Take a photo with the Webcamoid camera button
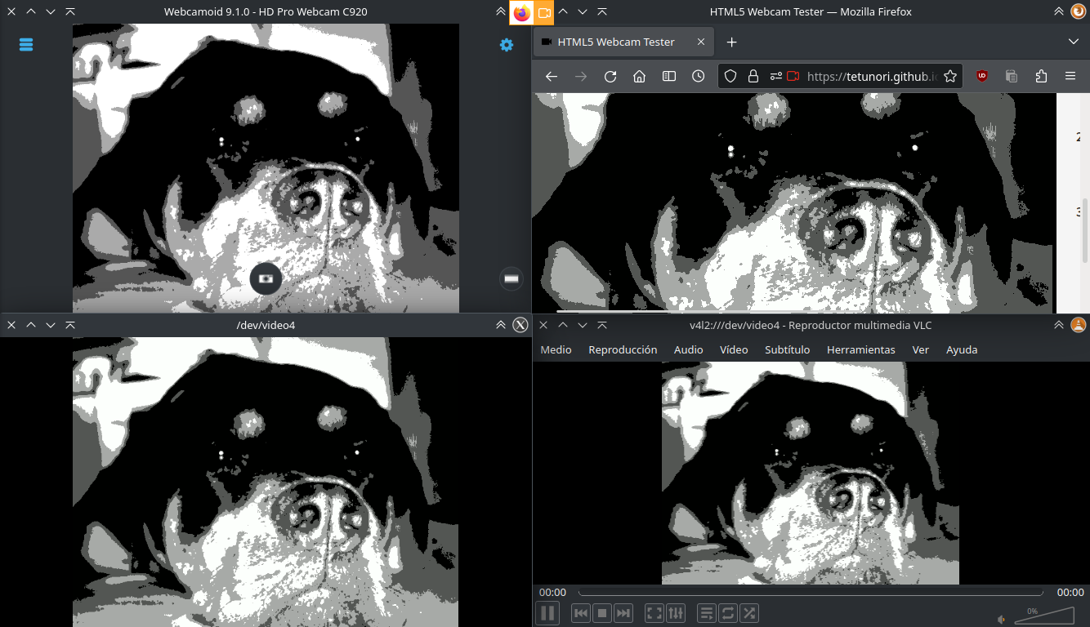 pyautogui.click(x=266, y=278)
